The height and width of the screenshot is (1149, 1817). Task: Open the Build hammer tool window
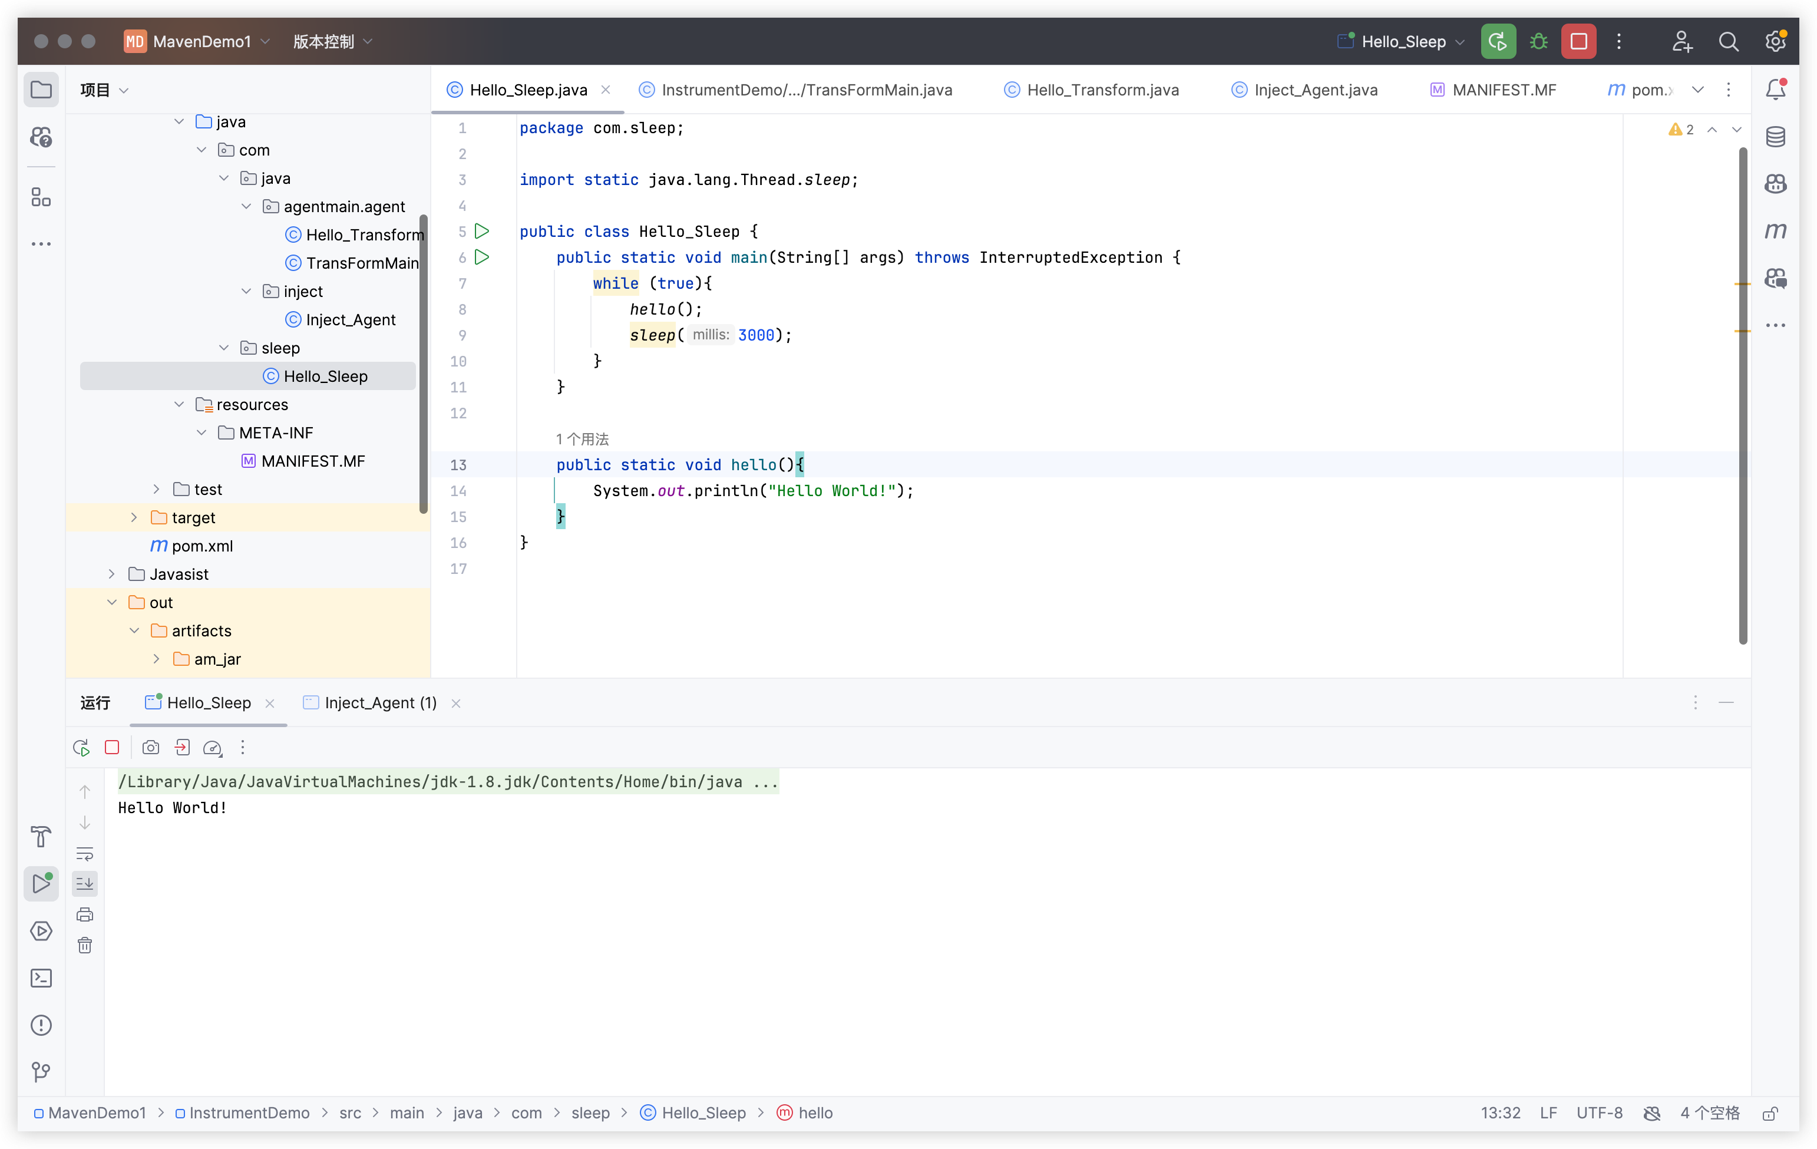click(x=41, y=837)
